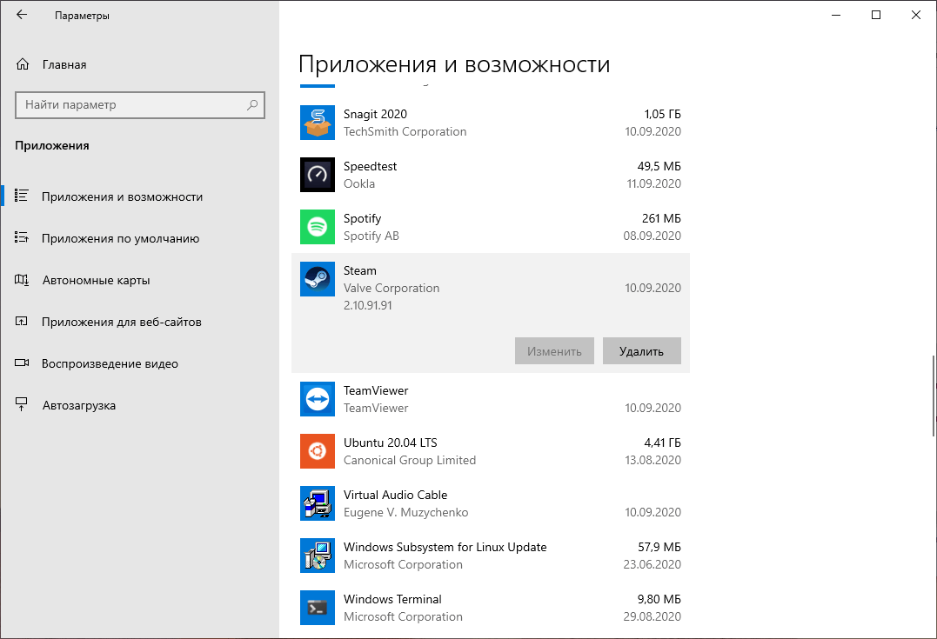Select the Spotify app name
The height and width of the screenshot is (639, 937).
[x=362, y=218]
